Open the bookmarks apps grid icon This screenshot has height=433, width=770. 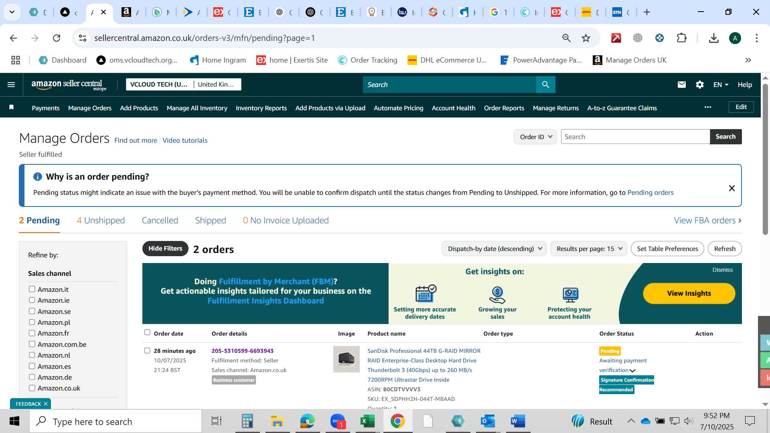16,60
